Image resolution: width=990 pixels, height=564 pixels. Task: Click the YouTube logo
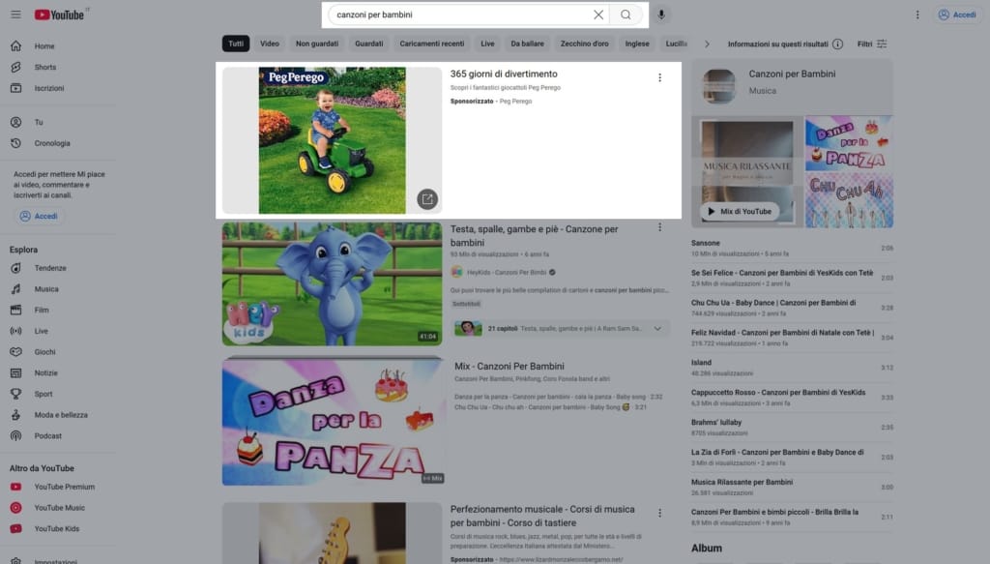(x=60, y=15)
